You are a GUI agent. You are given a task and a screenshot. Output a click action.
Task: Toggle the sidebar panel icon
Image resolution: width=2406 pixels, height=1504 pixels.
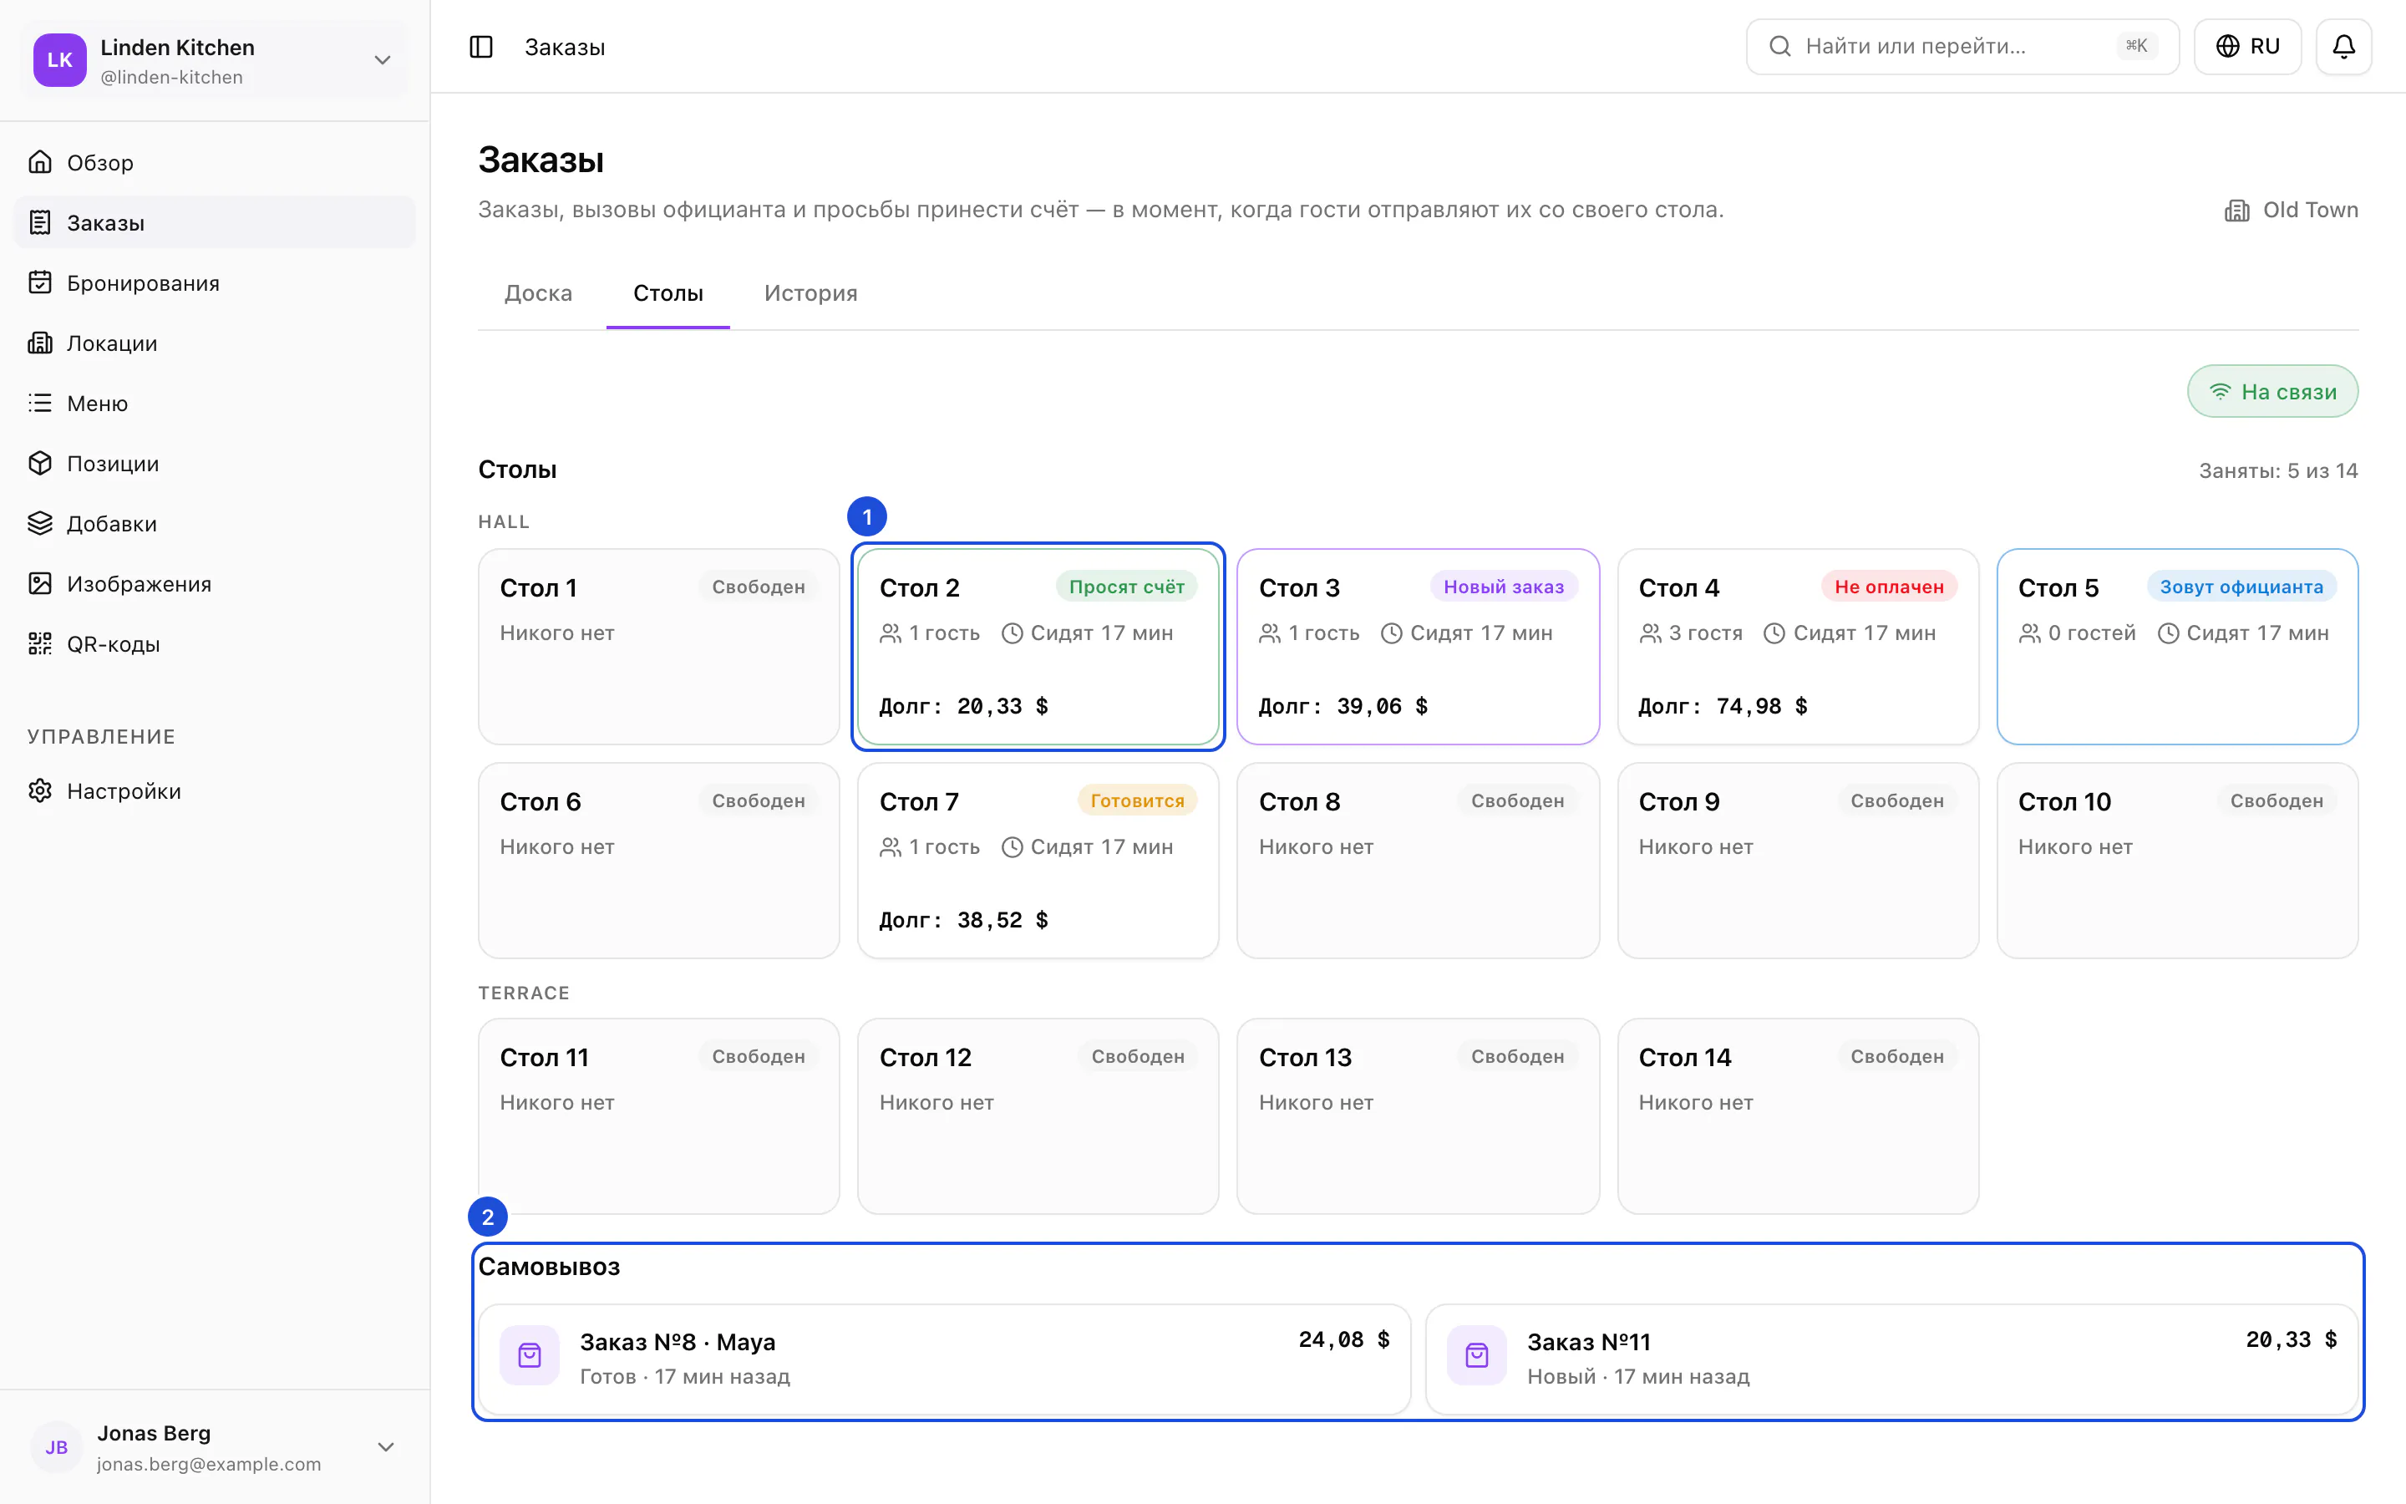click(480, 47)
